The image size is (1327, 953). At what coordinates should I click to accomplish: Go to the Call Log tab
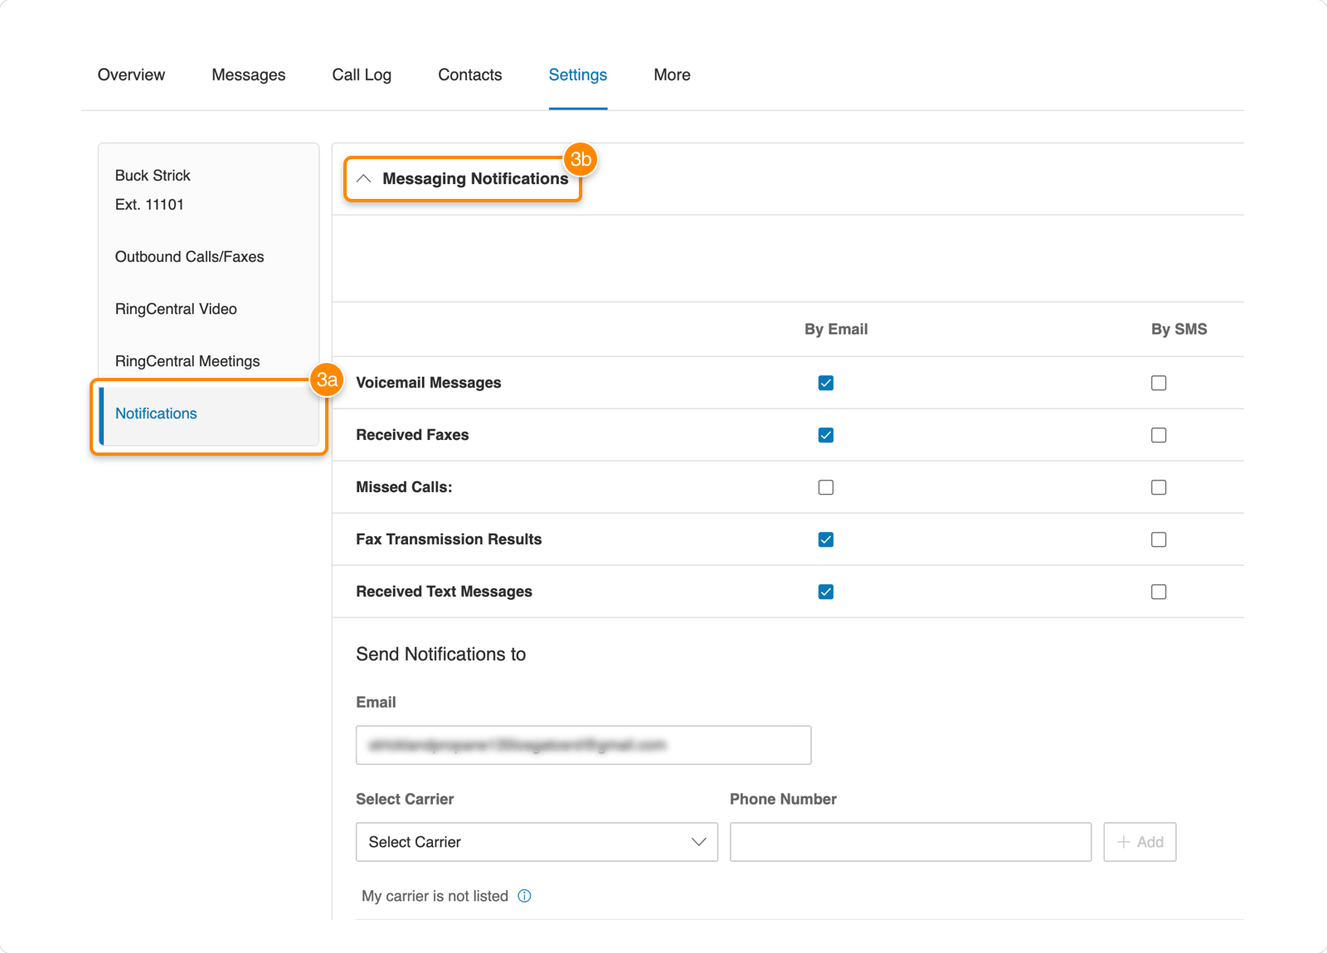point(362,75)
